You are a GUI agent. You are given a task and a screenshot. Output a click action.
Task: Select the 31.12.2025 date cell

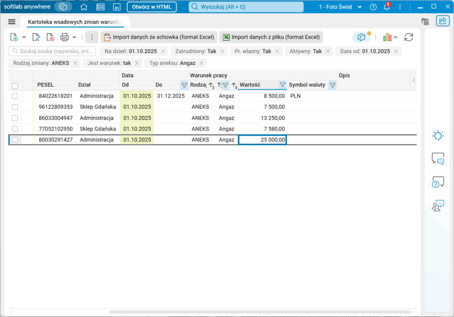[x=171, y=96]
